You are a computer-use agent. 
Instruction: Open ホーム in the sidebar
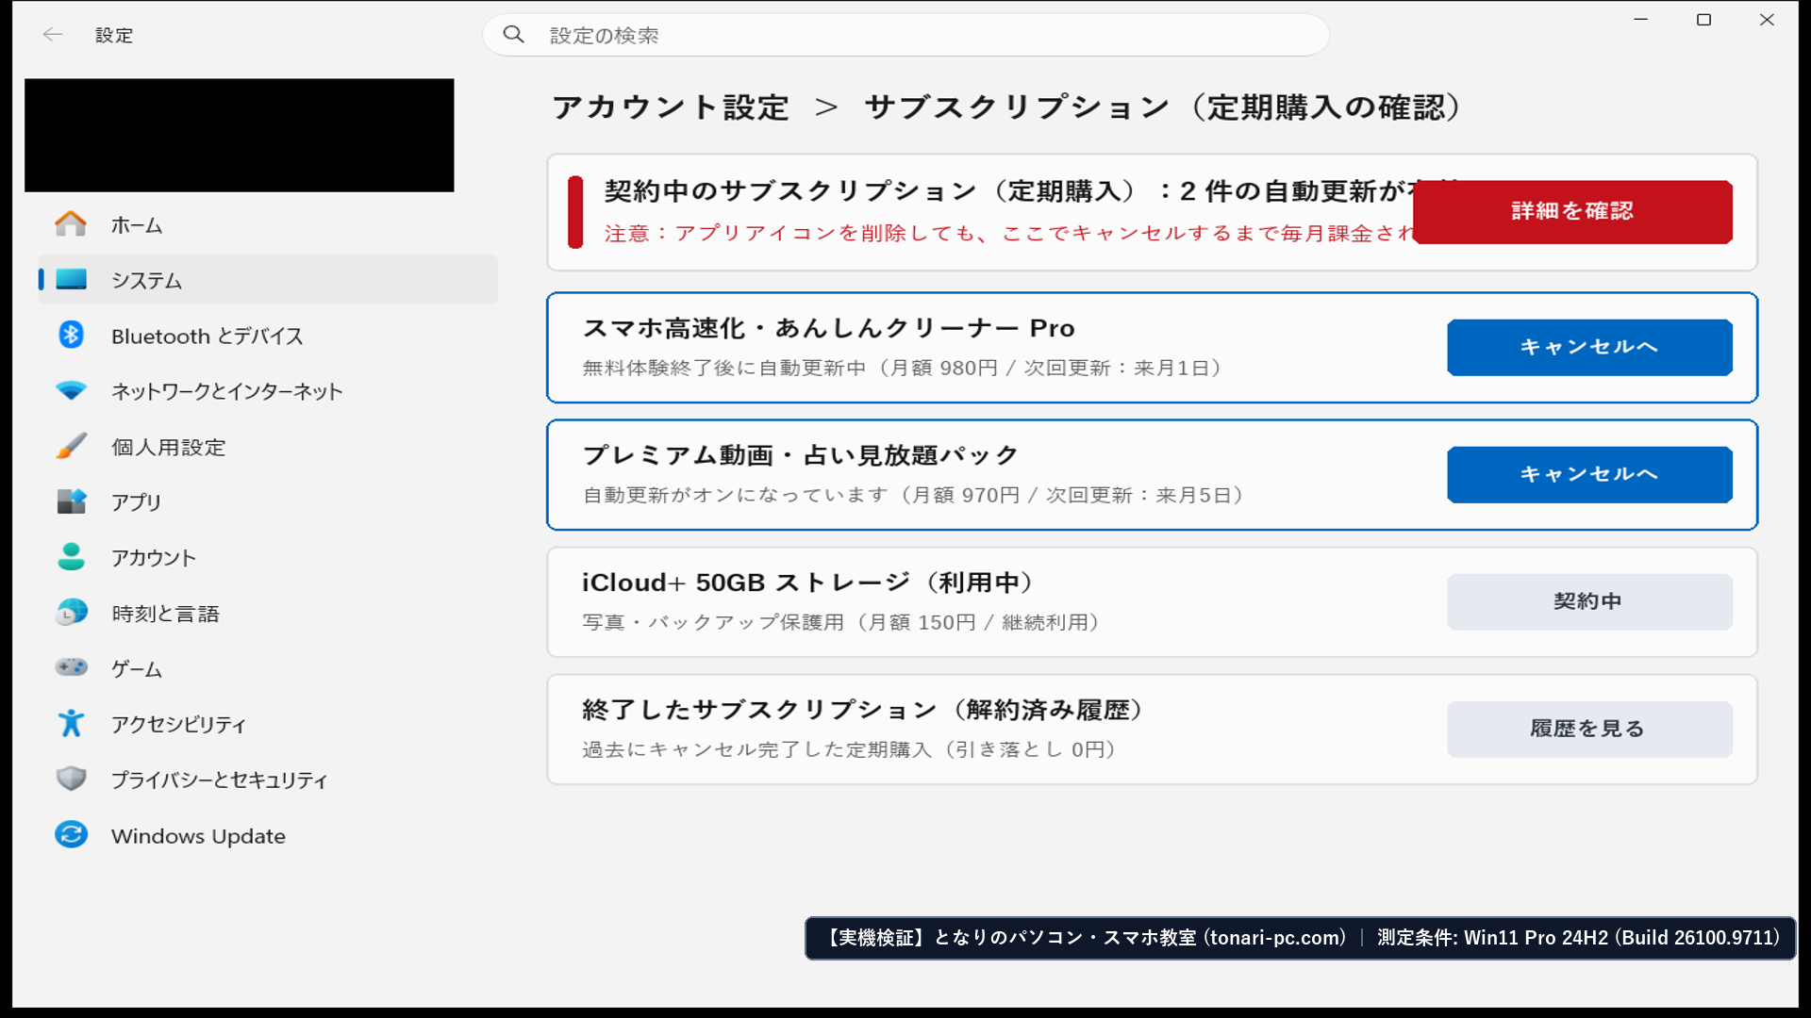click(x=268, y=224)
